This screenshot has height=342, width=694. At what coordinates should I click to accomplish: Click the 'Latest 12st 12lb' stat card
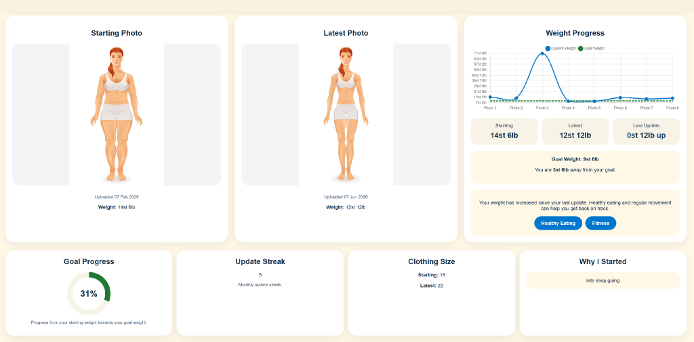[575, 131]
